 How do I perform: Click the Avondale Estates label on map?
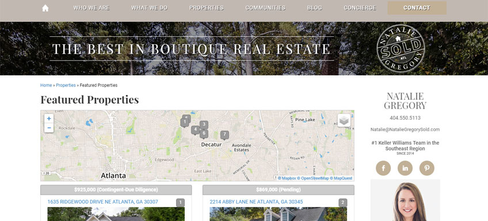point(242,147)
